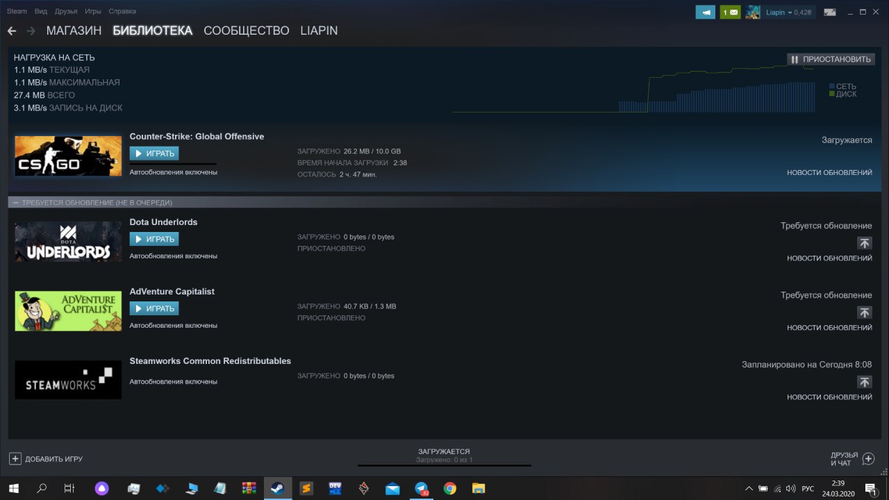Launch Google Chrome from the taskbar
This screenshot has height=500, width=889.
tap(450, 489)
